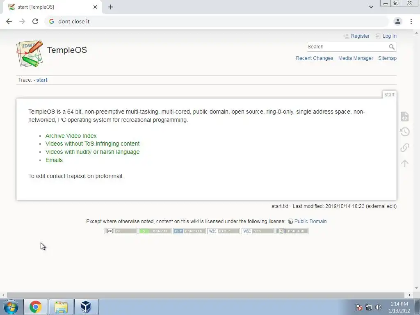Viewport: 420px width, 315px height.
Task: Click Chrome icon in taskbar
Action: [x=36, y=307]
